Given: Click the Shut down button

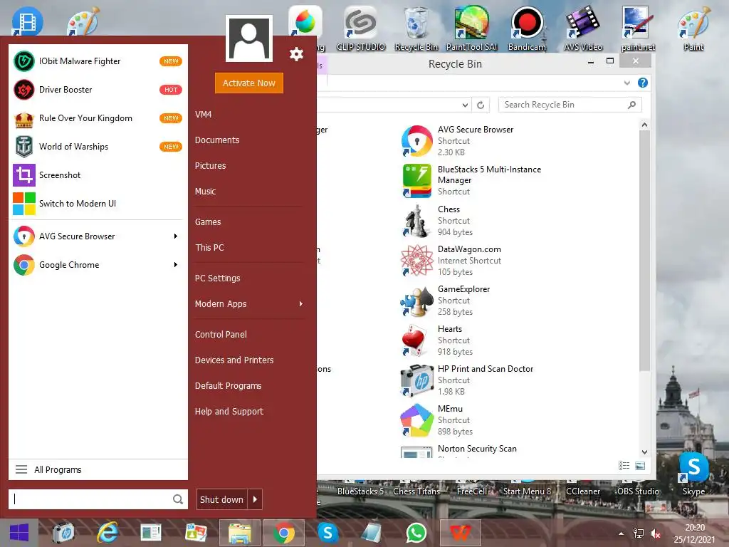Looking at the screenshot, I should point(222,499).
